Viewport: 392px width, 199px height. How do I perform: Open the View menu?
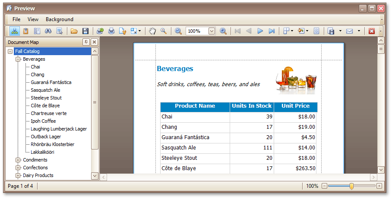[x=33, y=19]
